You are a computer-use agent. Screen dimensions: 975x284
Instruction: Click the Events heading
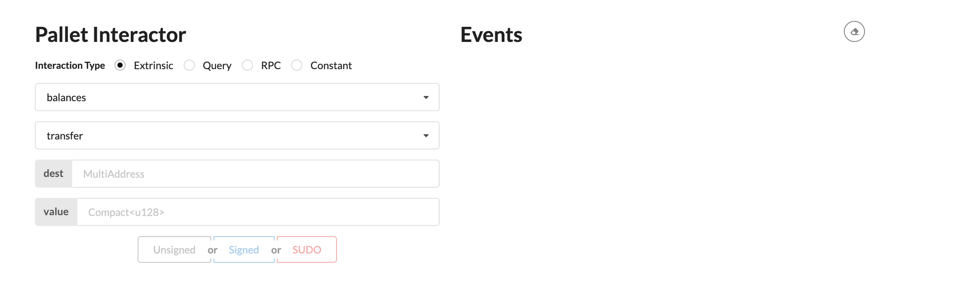pos(491,35)
